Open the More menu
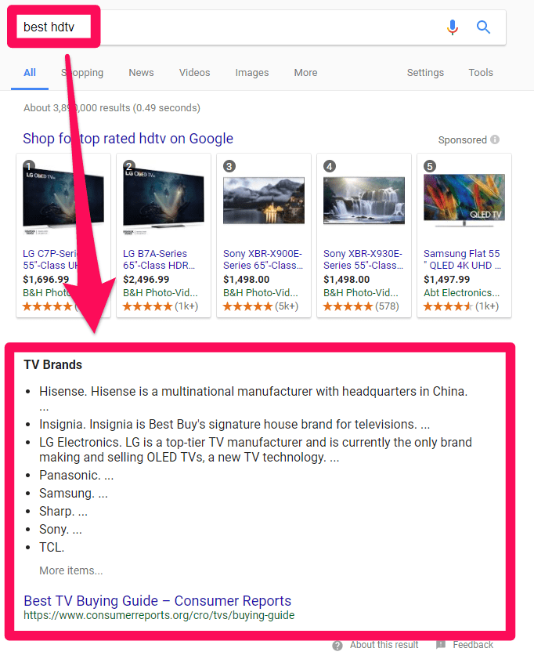Viewport: 534px width, 659px height. (x=305, y=73)
